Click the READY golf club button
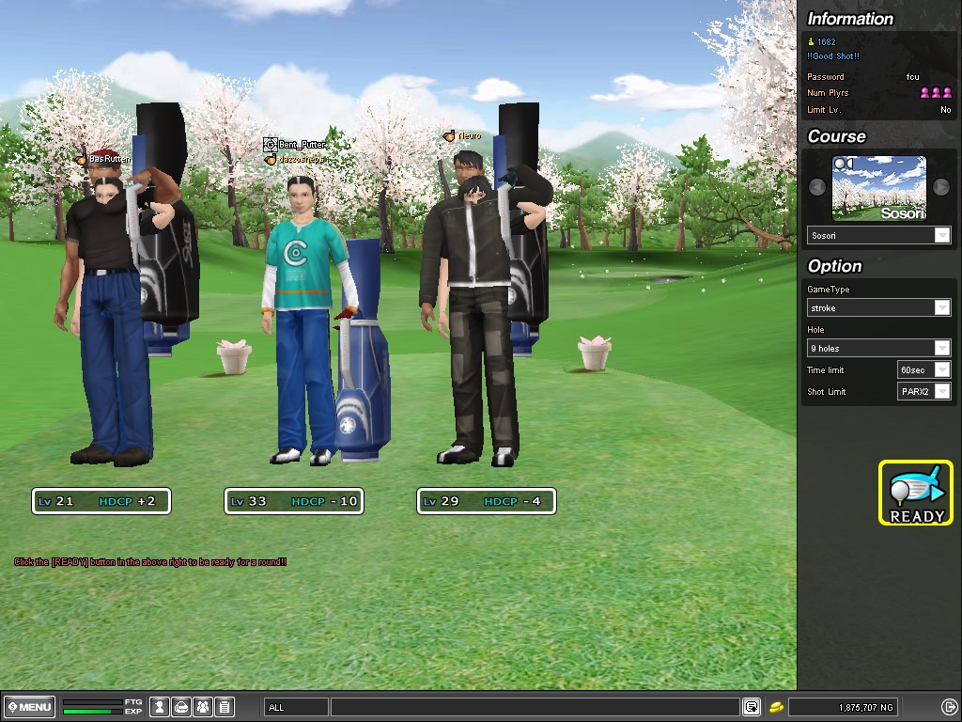Screen dimensions: 962x722 pyautogui.click(x=916, y=492)
